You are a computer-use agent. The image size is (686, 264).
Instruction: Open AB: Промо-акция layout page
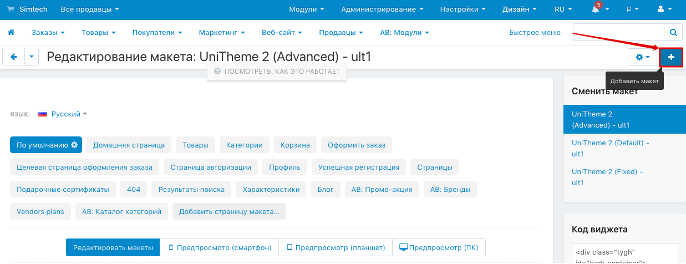pos(382,189)
